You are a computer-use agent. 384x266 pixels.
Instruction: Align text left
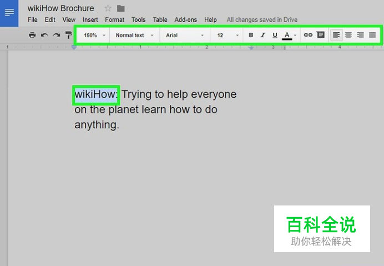pyautogui.click(x=336, y=35)
